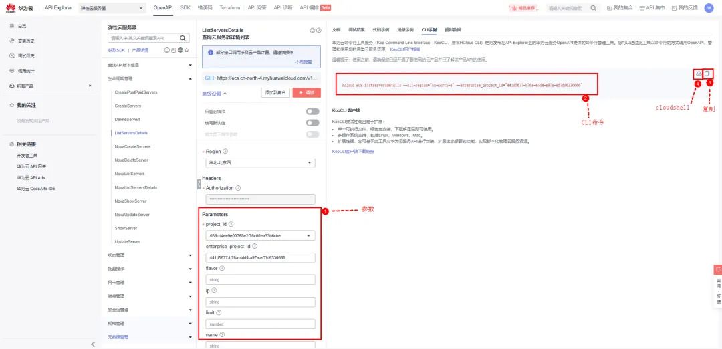Click the help icon beside Region
Image resolution: width=722 pixels, height=349 pixels.
click(225, 152)
